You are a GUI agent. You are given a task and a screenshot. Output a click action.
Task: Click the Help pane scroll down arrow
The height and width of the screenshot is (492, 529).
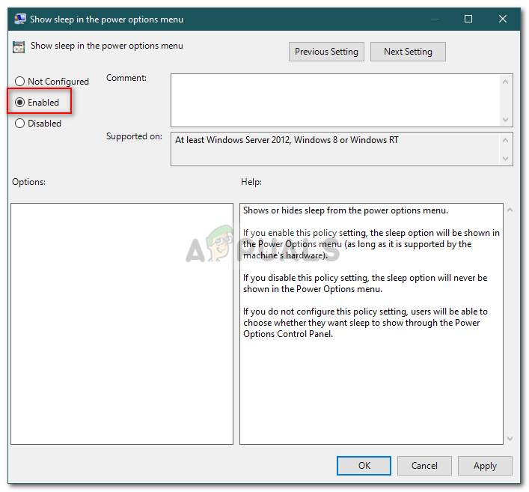510,439
